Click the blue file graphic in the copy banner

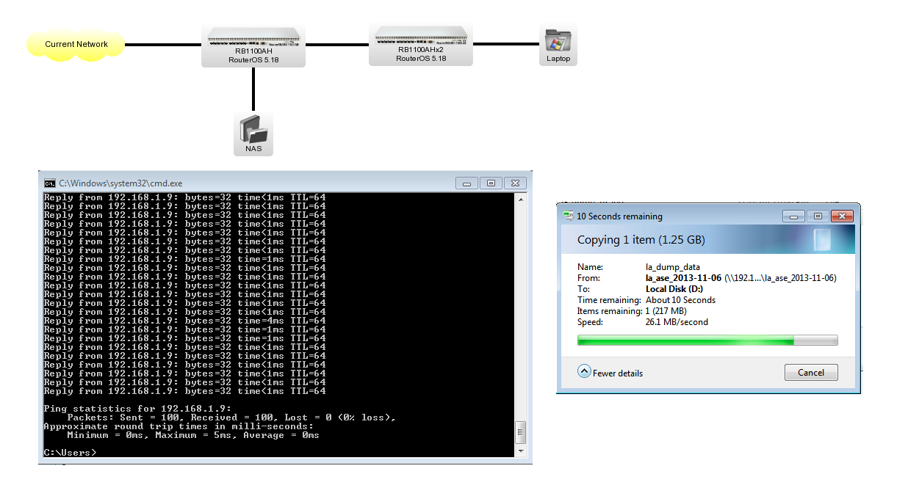coord(822,239)
